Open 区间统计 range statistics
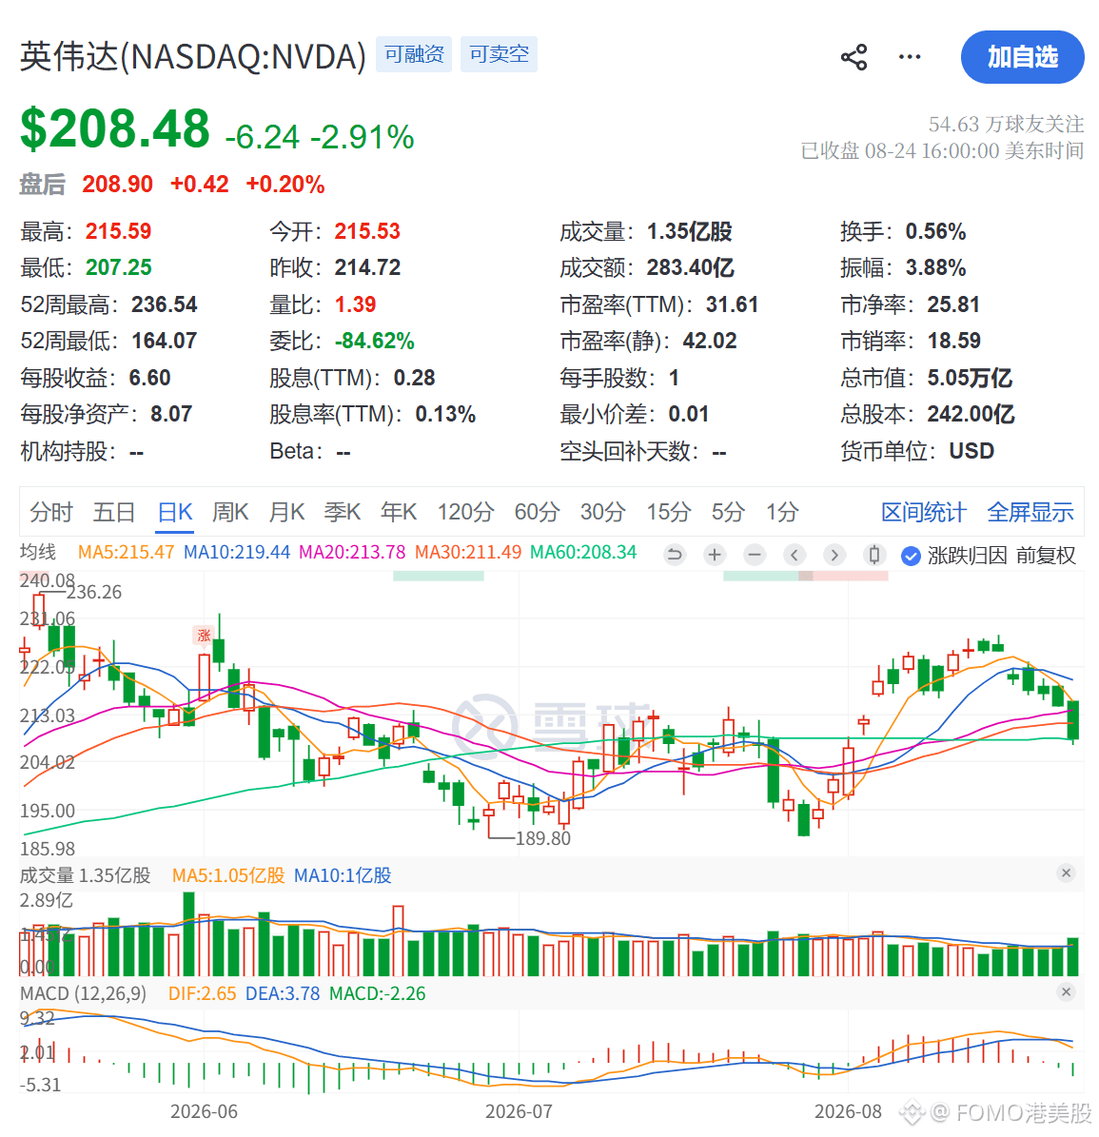 (924, 512)
